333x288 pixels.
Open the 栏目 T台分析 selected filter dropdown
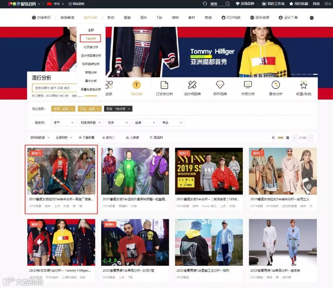point(118,109)
